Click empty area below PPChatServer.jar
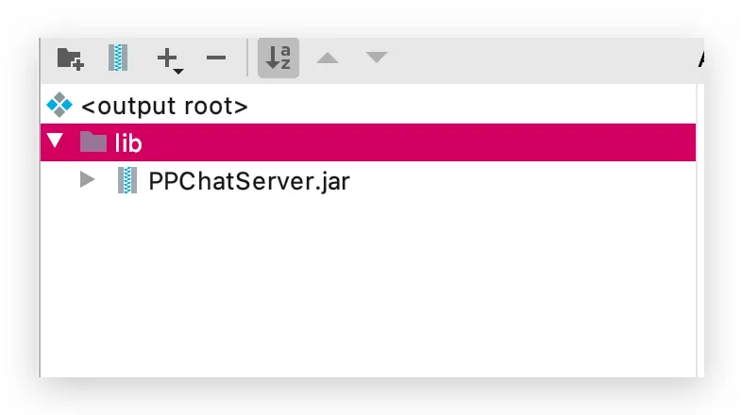The image size is (742, 415). pyautogui.click(x=368, y=284)
